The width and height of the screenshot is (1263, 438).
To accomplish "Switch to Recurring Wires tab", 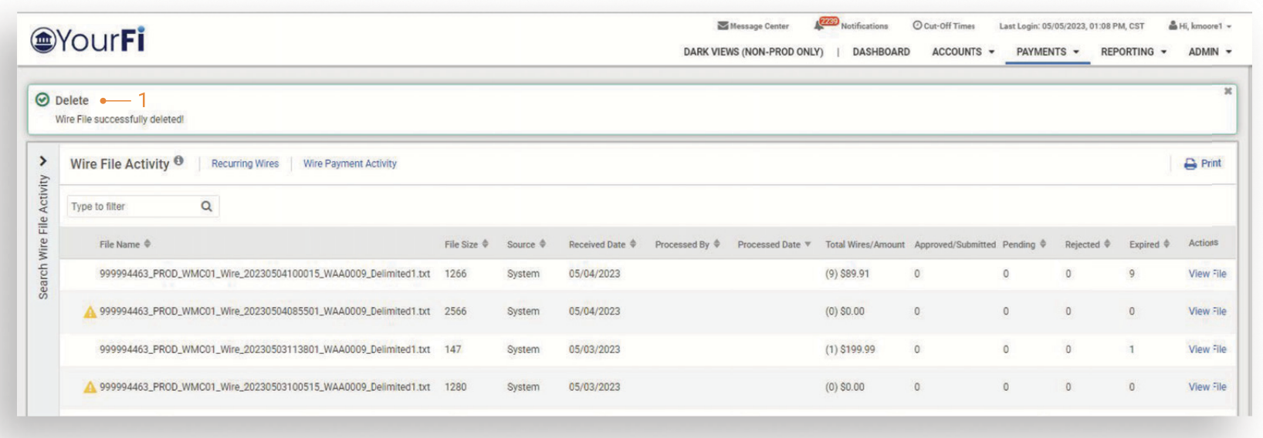I will pyautogui.click(x=245, y=163).
